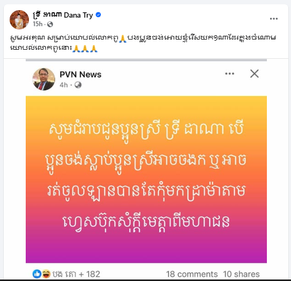Open the 4h timestamp under PVN News
Viewport: 291px width, 281px height.
coord(63,85)
